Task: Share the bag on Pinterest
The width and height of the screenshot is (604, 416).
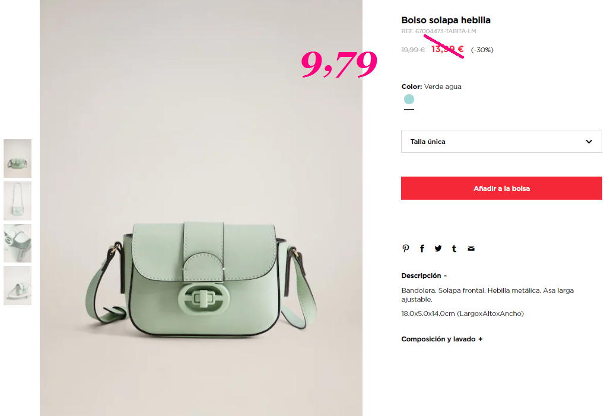Action: point(406,249)
